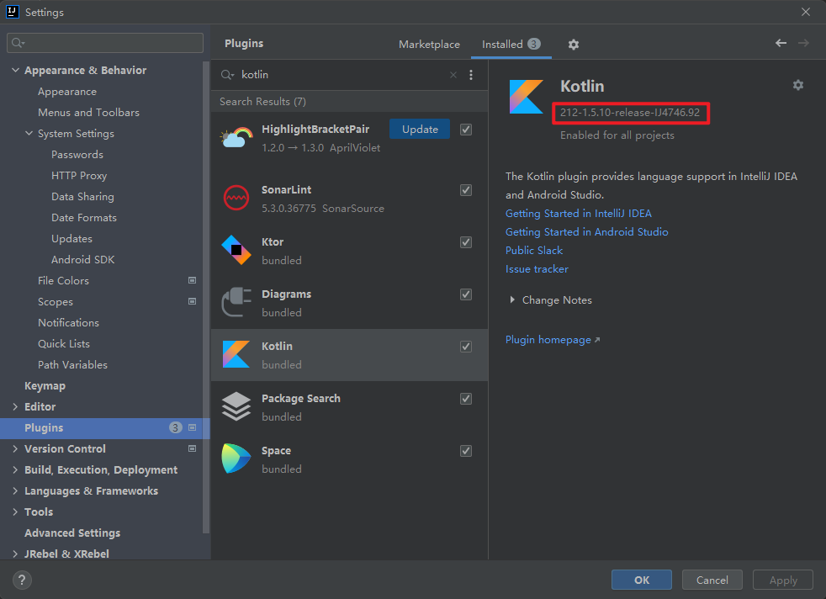
Task: Expand the Version Control node
Action: [x=15, y=449]
